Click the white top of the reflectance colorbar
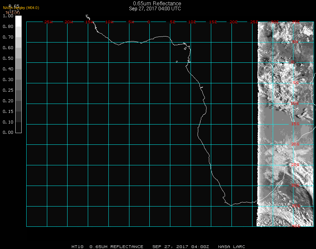Image resolution: width=316 pixels, height=249 pixels. [18, 21]
